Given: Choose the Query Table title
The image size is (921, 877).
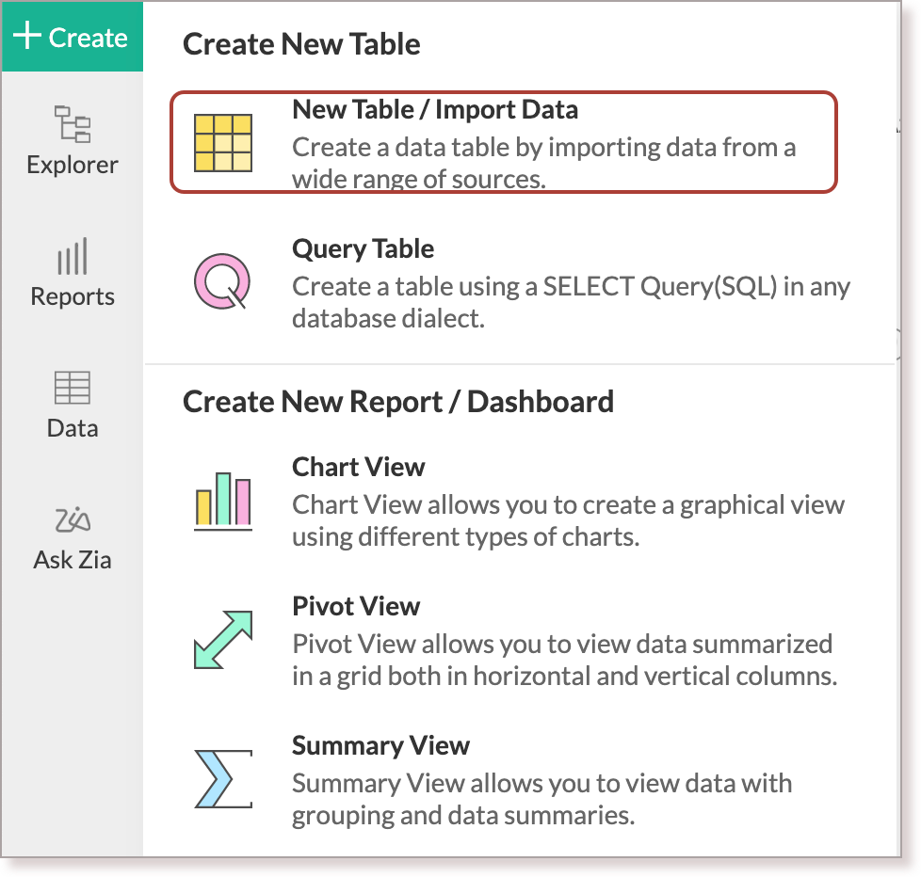Looking at the screenshot, I should tap(363, 249).
